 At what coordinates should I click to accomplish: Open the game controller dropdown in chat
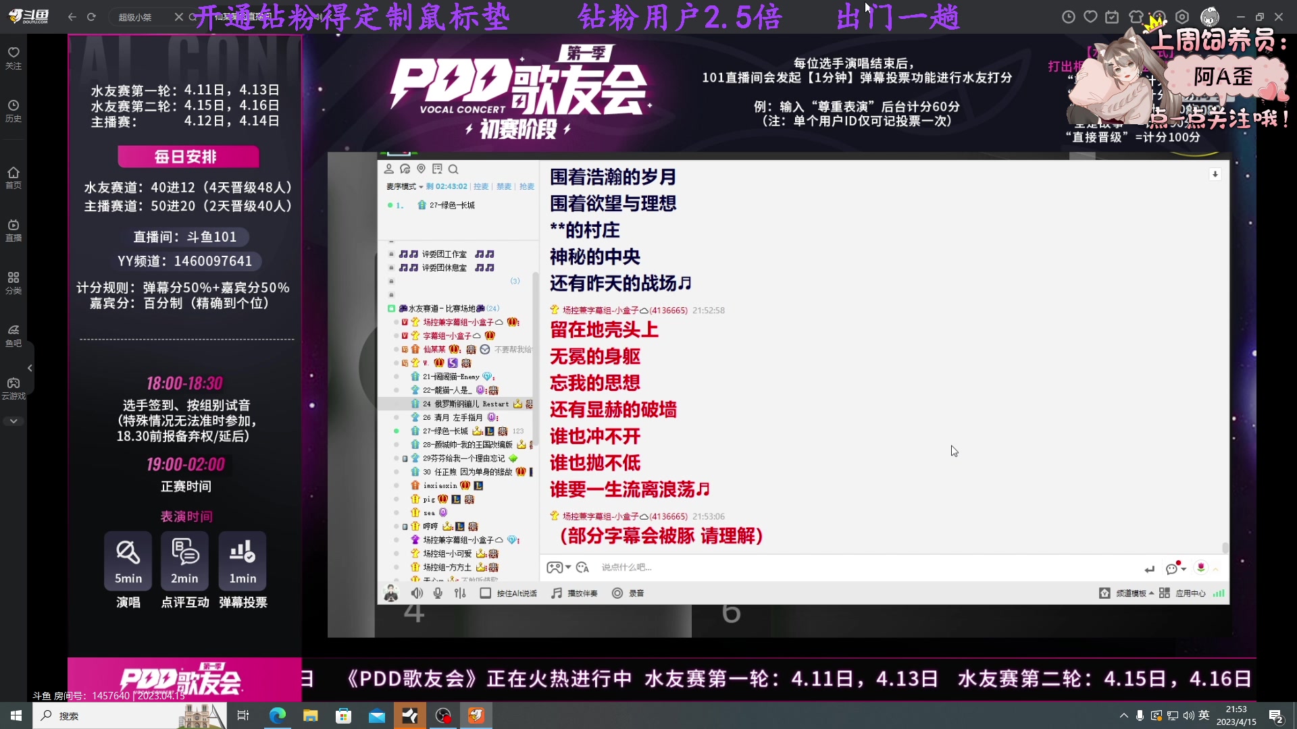click(558, 568)
